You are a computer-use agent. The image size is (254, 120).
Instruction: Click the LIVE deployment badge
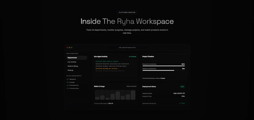click(182, 86)
